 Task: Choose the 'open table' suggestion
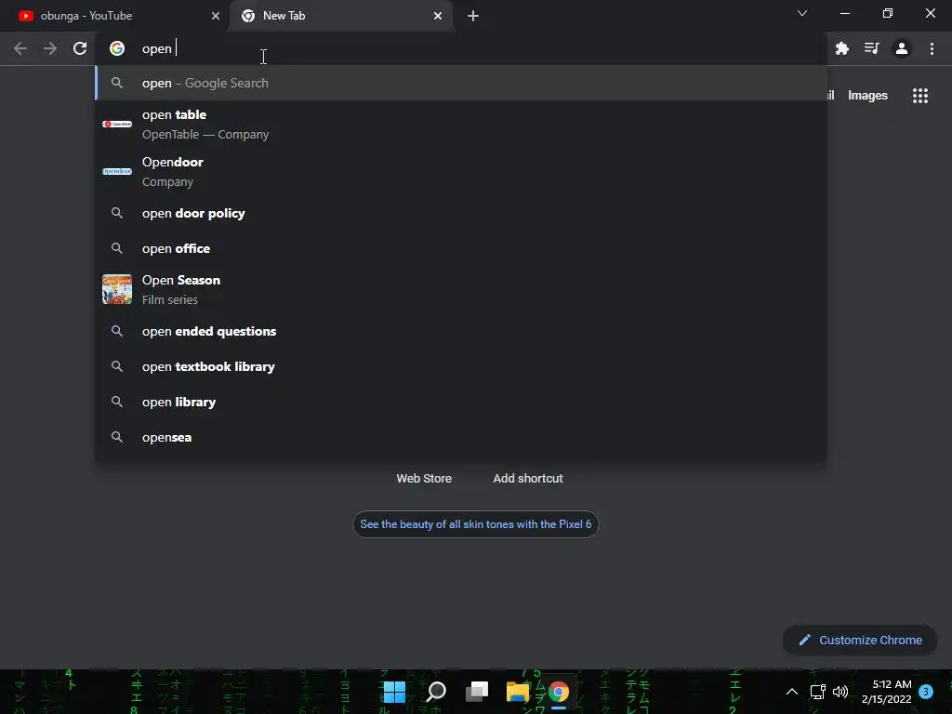(461, 125)
